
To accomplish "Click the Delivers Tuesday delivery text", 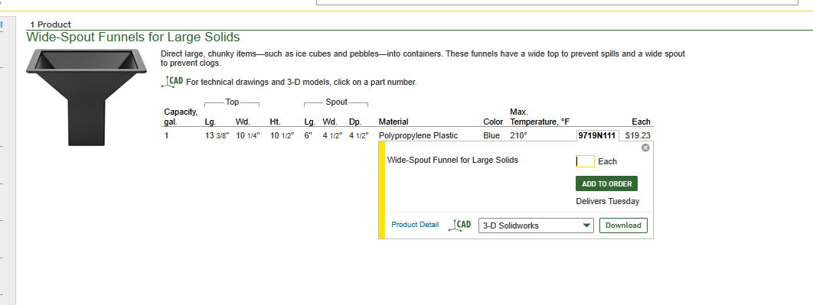I will pos(607,202).
